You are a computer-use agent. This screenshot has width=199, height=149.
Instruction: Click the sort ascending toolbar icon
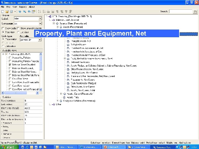pos(39,12)
